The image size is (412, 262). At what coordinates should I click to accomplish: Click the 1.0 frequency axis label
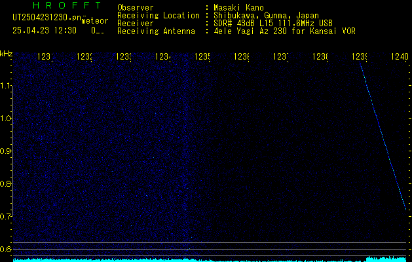[x=6, y=119]
